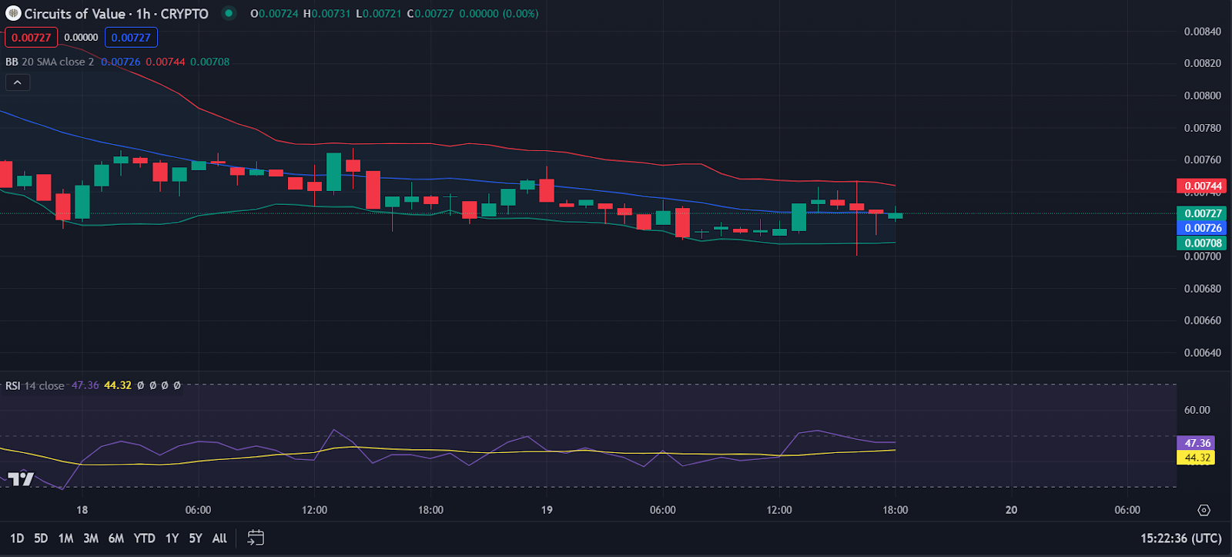Click the red 0.00744 upper band price label
Image resolution: width=1232 pixels, height=557 pixels.
[1202, 186]
